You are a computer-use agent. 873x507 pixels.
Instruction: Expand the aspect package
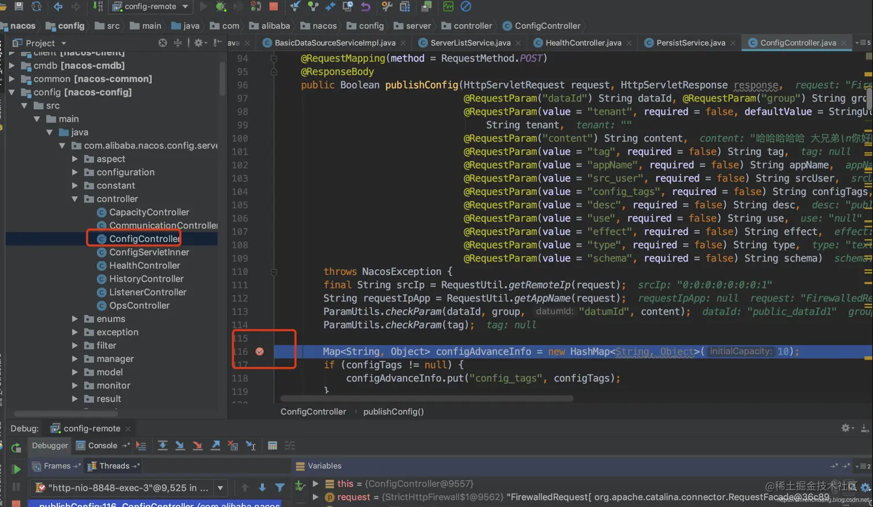point(75,159)
